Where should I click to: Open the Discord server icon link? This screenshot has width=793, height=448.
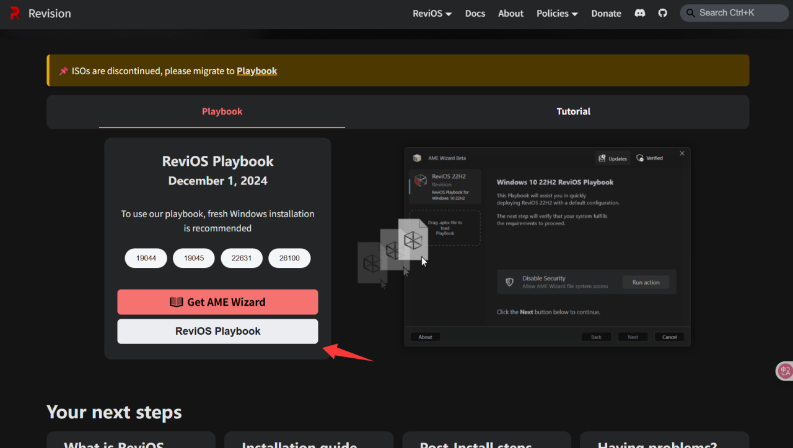coord(640,13)
